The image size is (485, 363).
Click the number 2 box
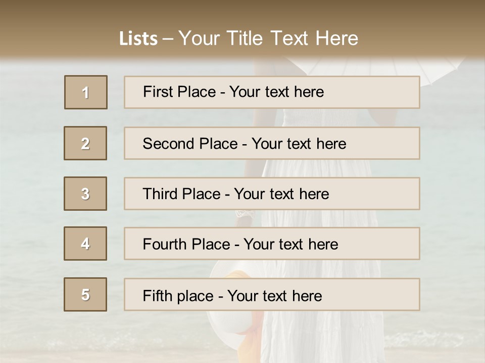pyautogui.click(x=85, y=143)
